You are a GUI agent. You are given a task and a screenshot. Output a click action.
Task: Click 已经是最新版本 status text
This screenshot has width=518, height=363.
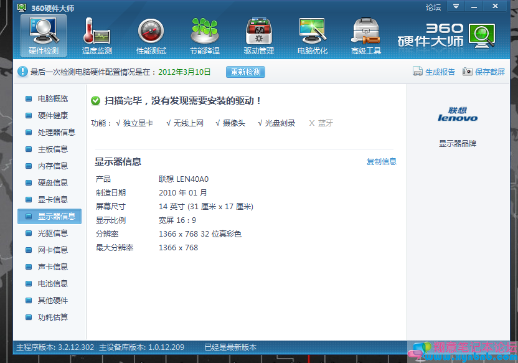230,347
